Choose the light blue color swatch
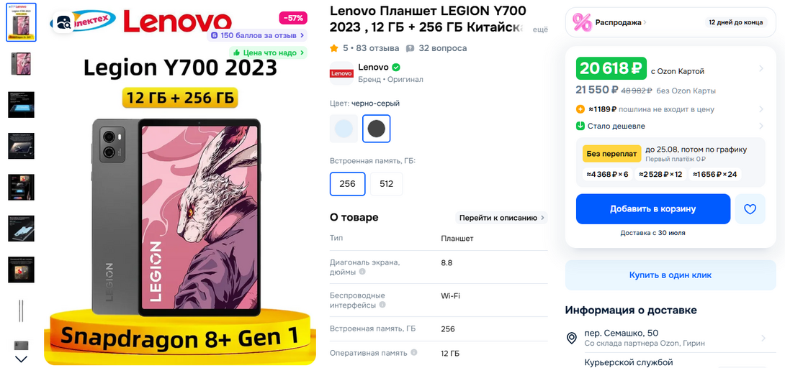 (x=344, y=129)
